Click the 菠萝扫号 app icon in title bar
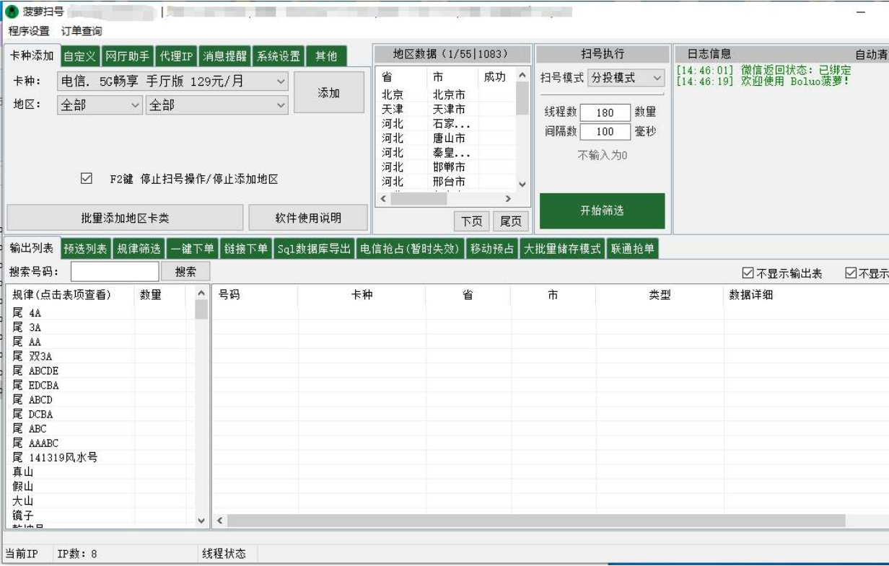 tap(13, 12)
